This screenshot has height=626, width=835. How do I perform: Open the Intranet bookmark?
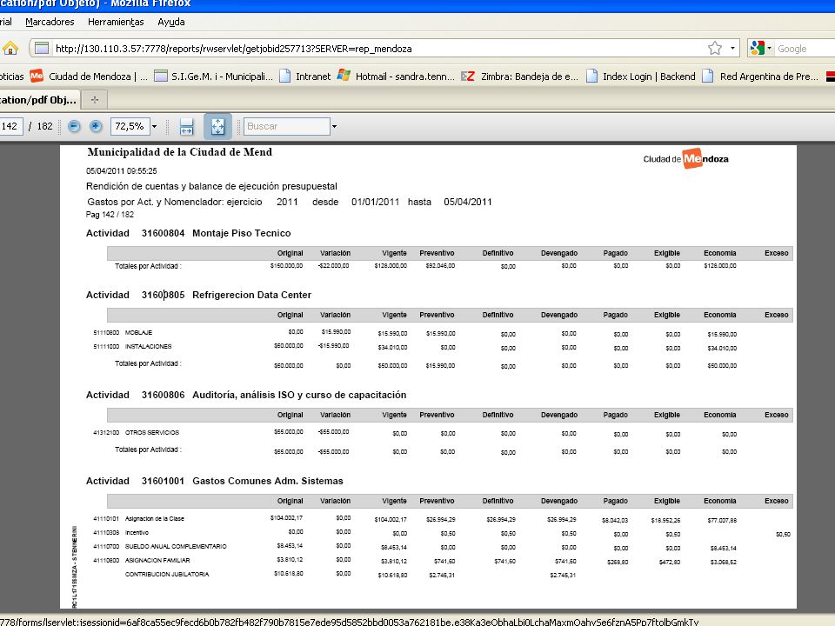305,77
